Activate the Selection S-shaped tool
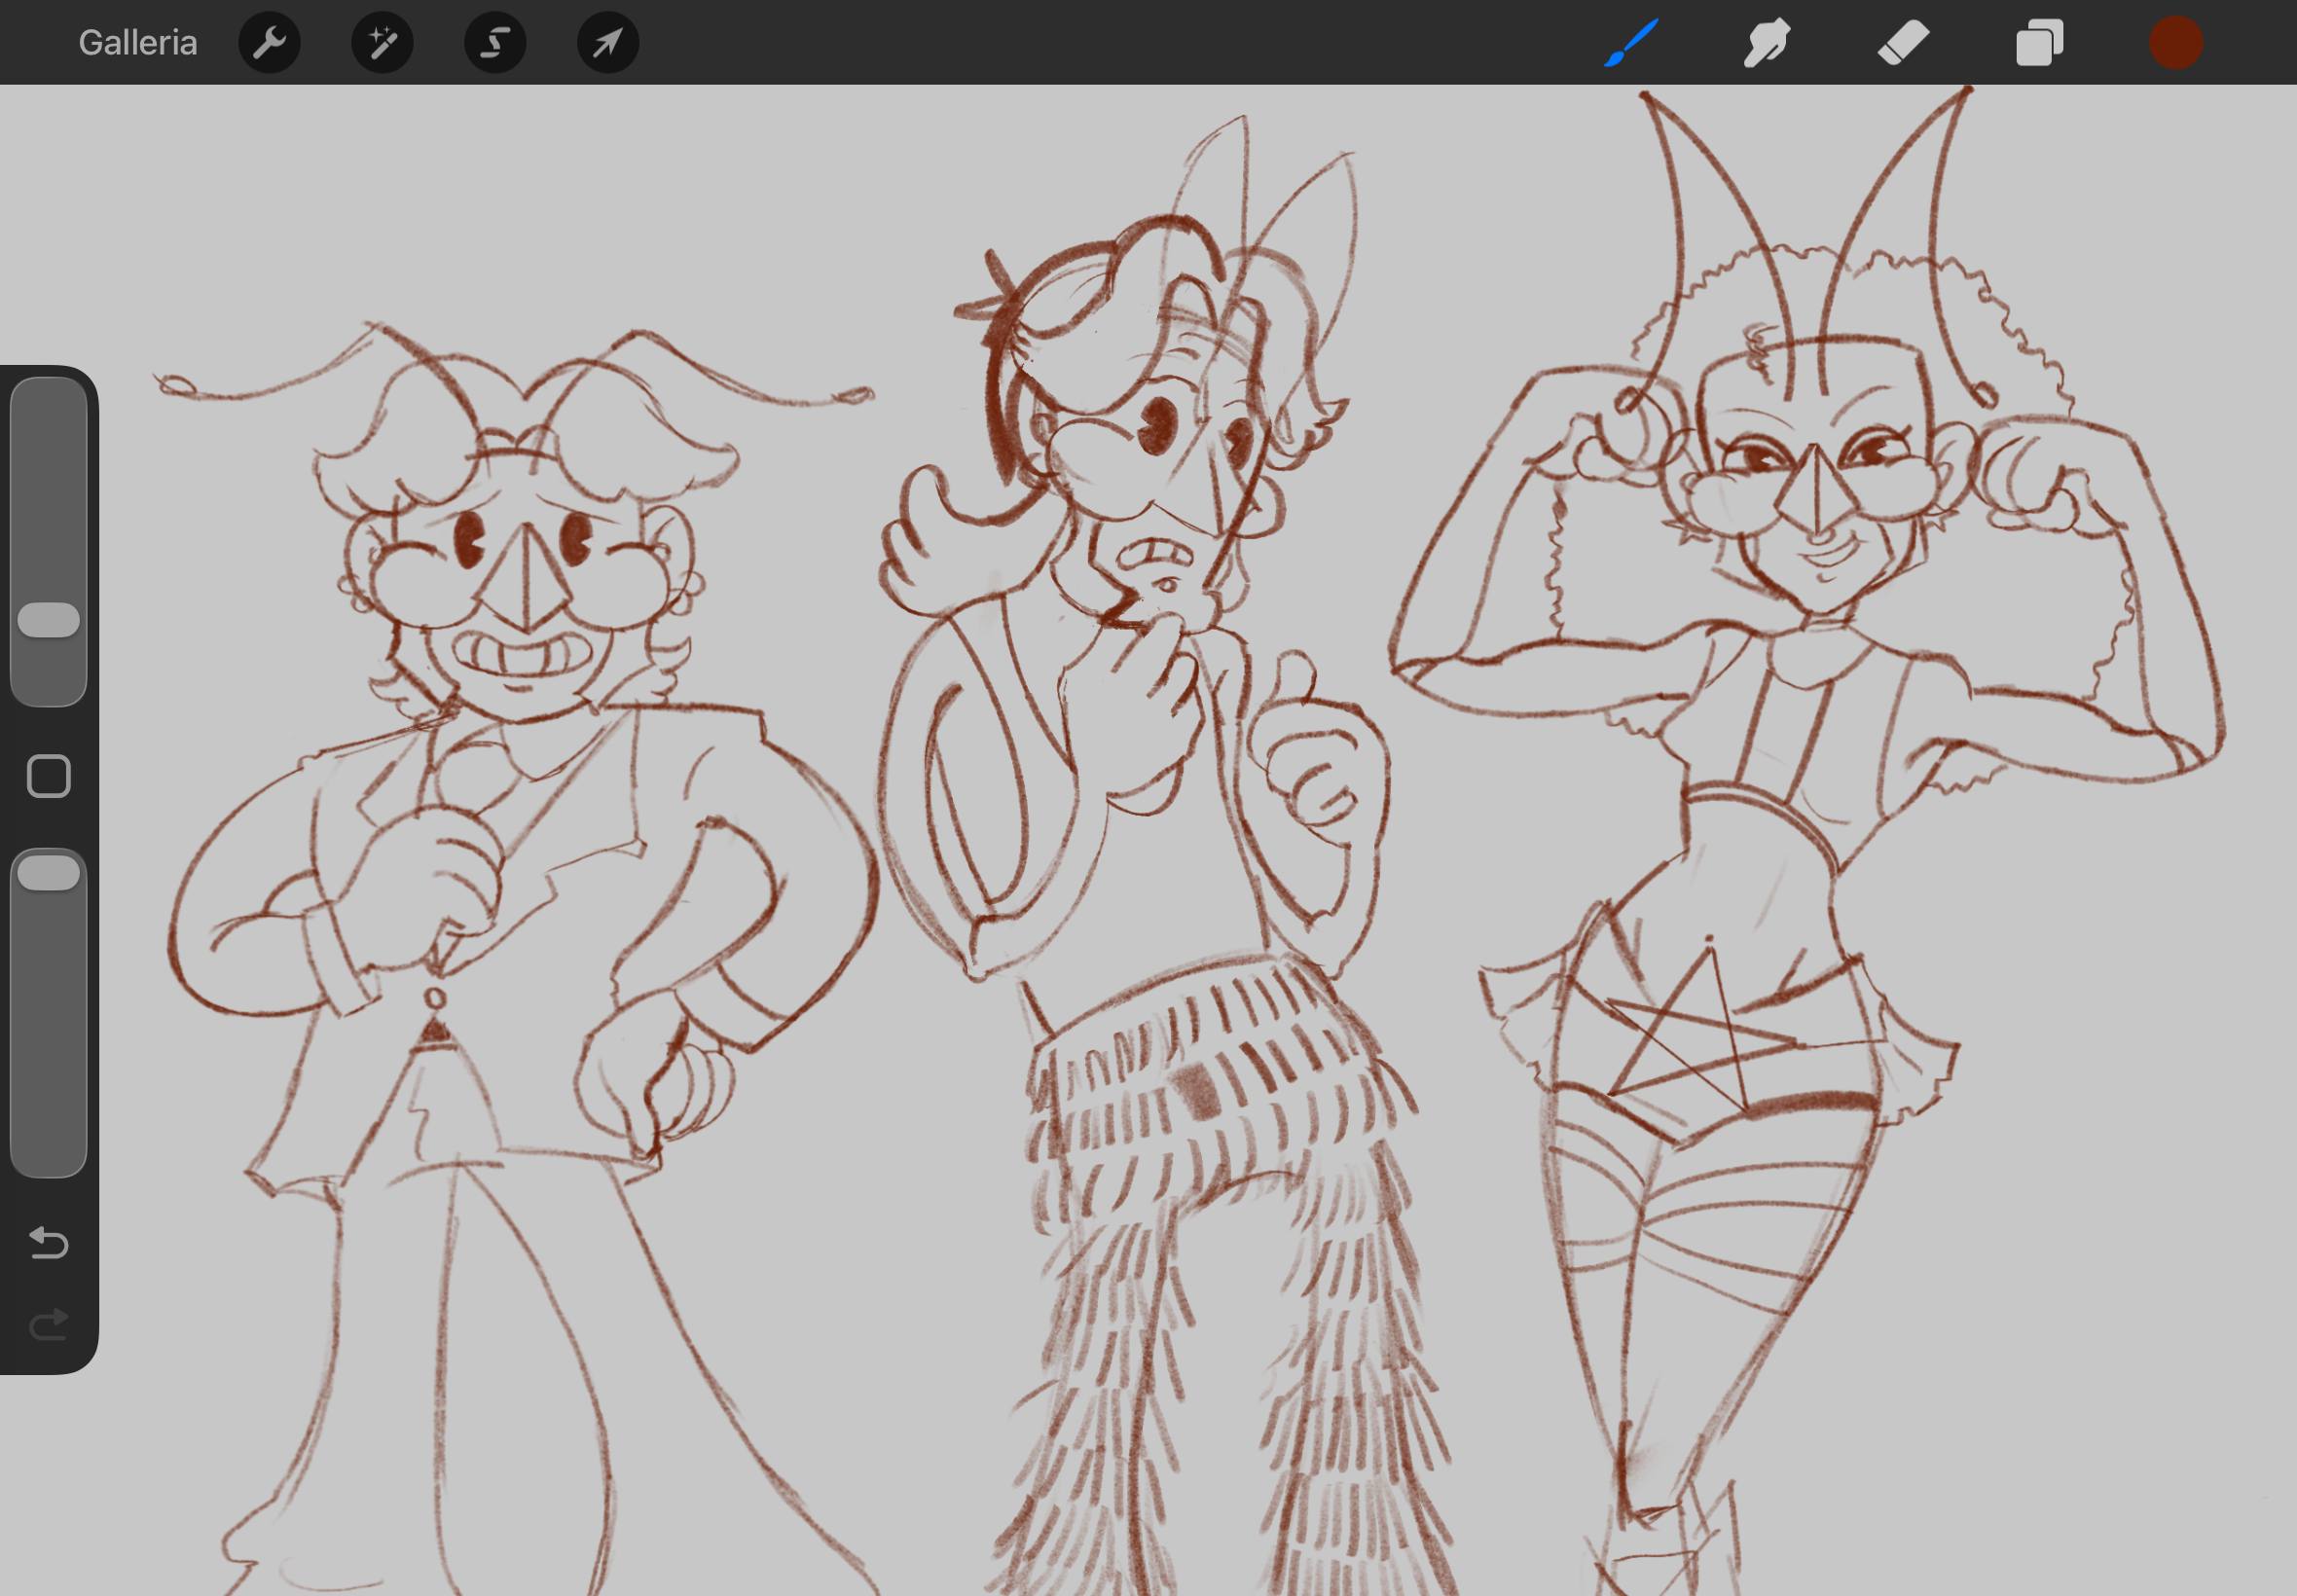Screen dimensions: 2297x1596 [x=495, y=43]
